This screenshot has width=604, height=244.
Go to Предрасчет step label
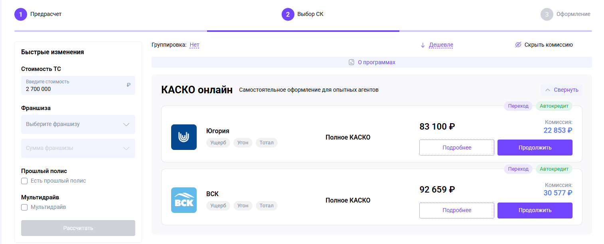tap(46, 14)
